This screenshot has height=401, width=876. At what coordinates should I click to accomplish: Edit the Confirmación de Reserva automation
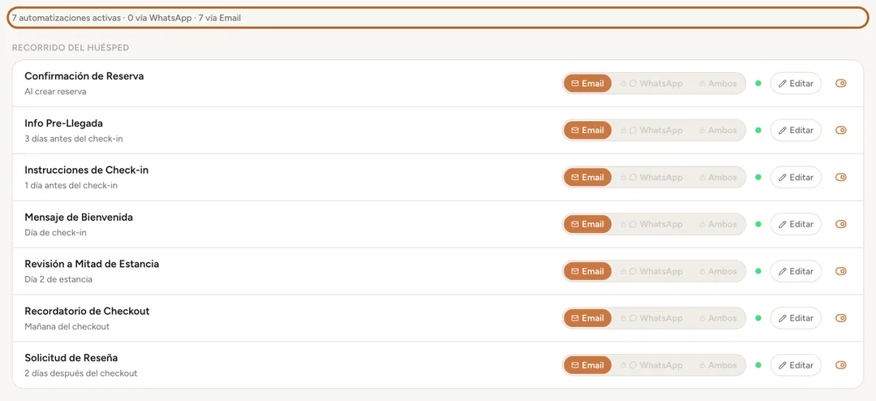tap(796, 84)
